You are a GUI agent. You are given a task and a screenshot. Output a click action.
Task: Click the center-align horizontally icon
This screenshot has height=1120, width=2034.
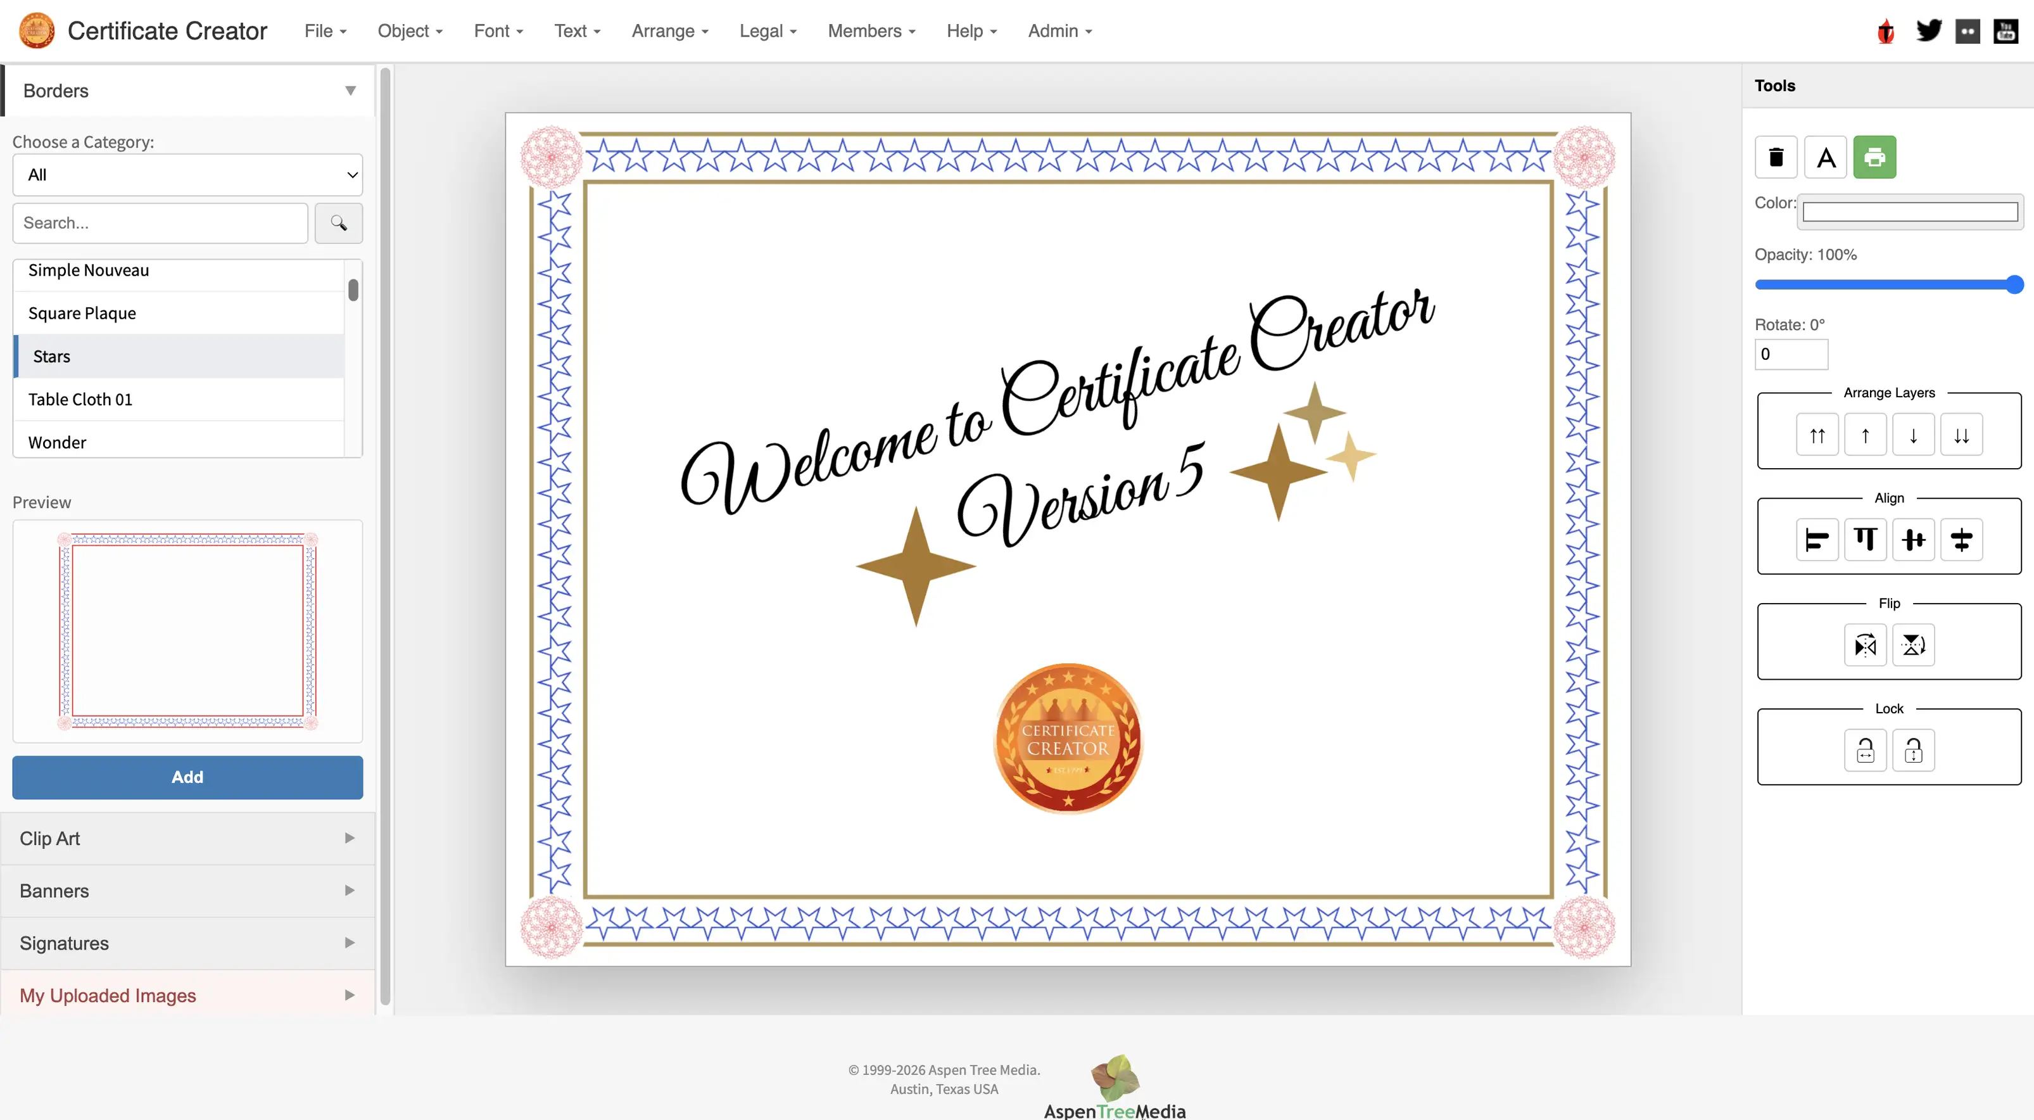point(1914,540)
